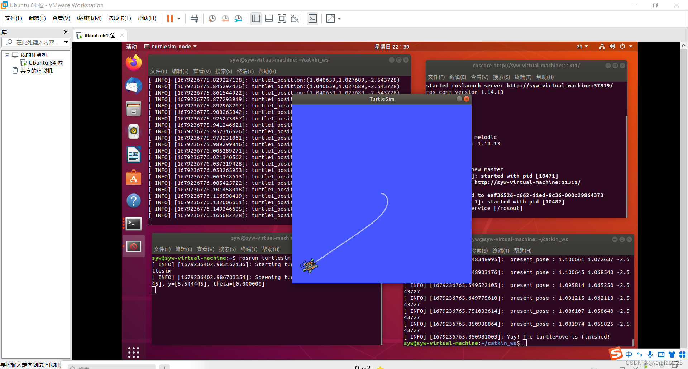The width and height of the screenshot is (688, 369).
Task: Open the 选项卡(T) menu in VMware
Action: 120,18
